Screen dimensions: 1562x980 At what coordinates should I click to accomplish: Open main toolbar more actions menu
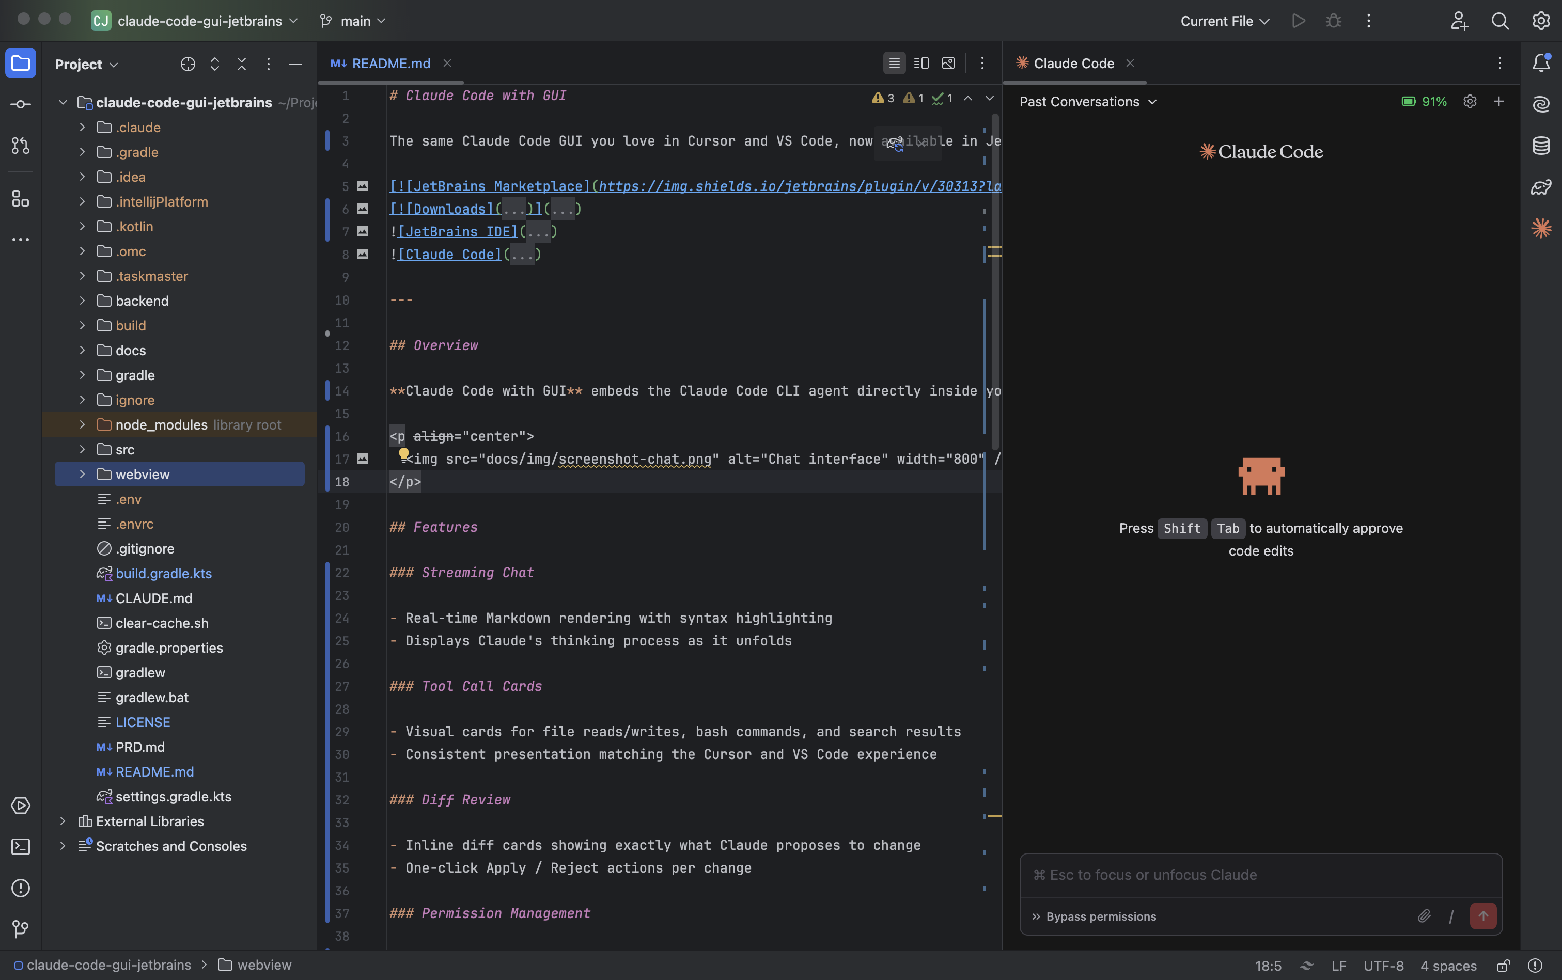(x=1369, y=21)
